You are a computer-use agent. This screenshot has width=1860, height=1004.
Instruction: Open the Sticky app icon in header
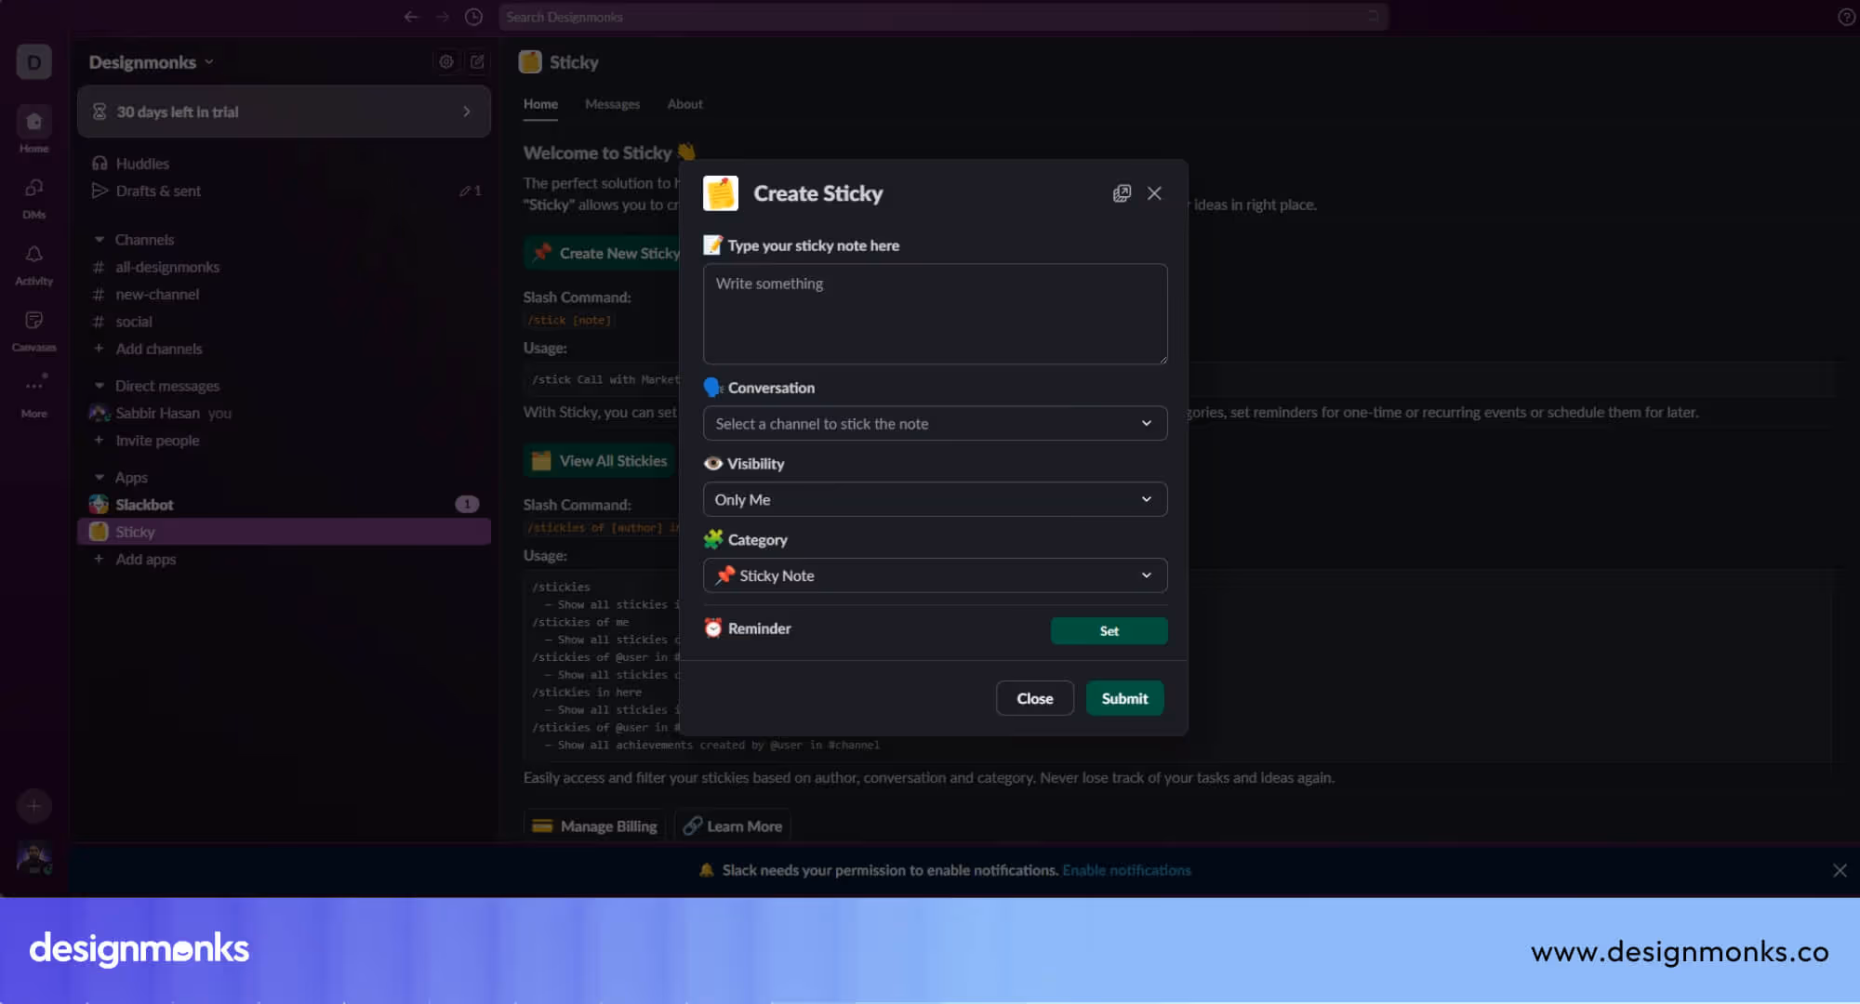(x=530, y=62)
